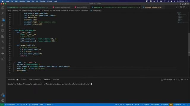Split the terminal pane

coord(179,79)
